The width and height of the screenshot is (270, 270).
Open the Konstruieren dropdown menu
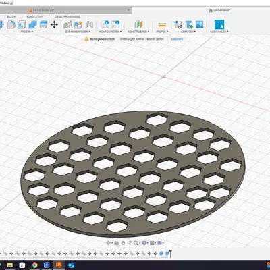tap(138, 32)
